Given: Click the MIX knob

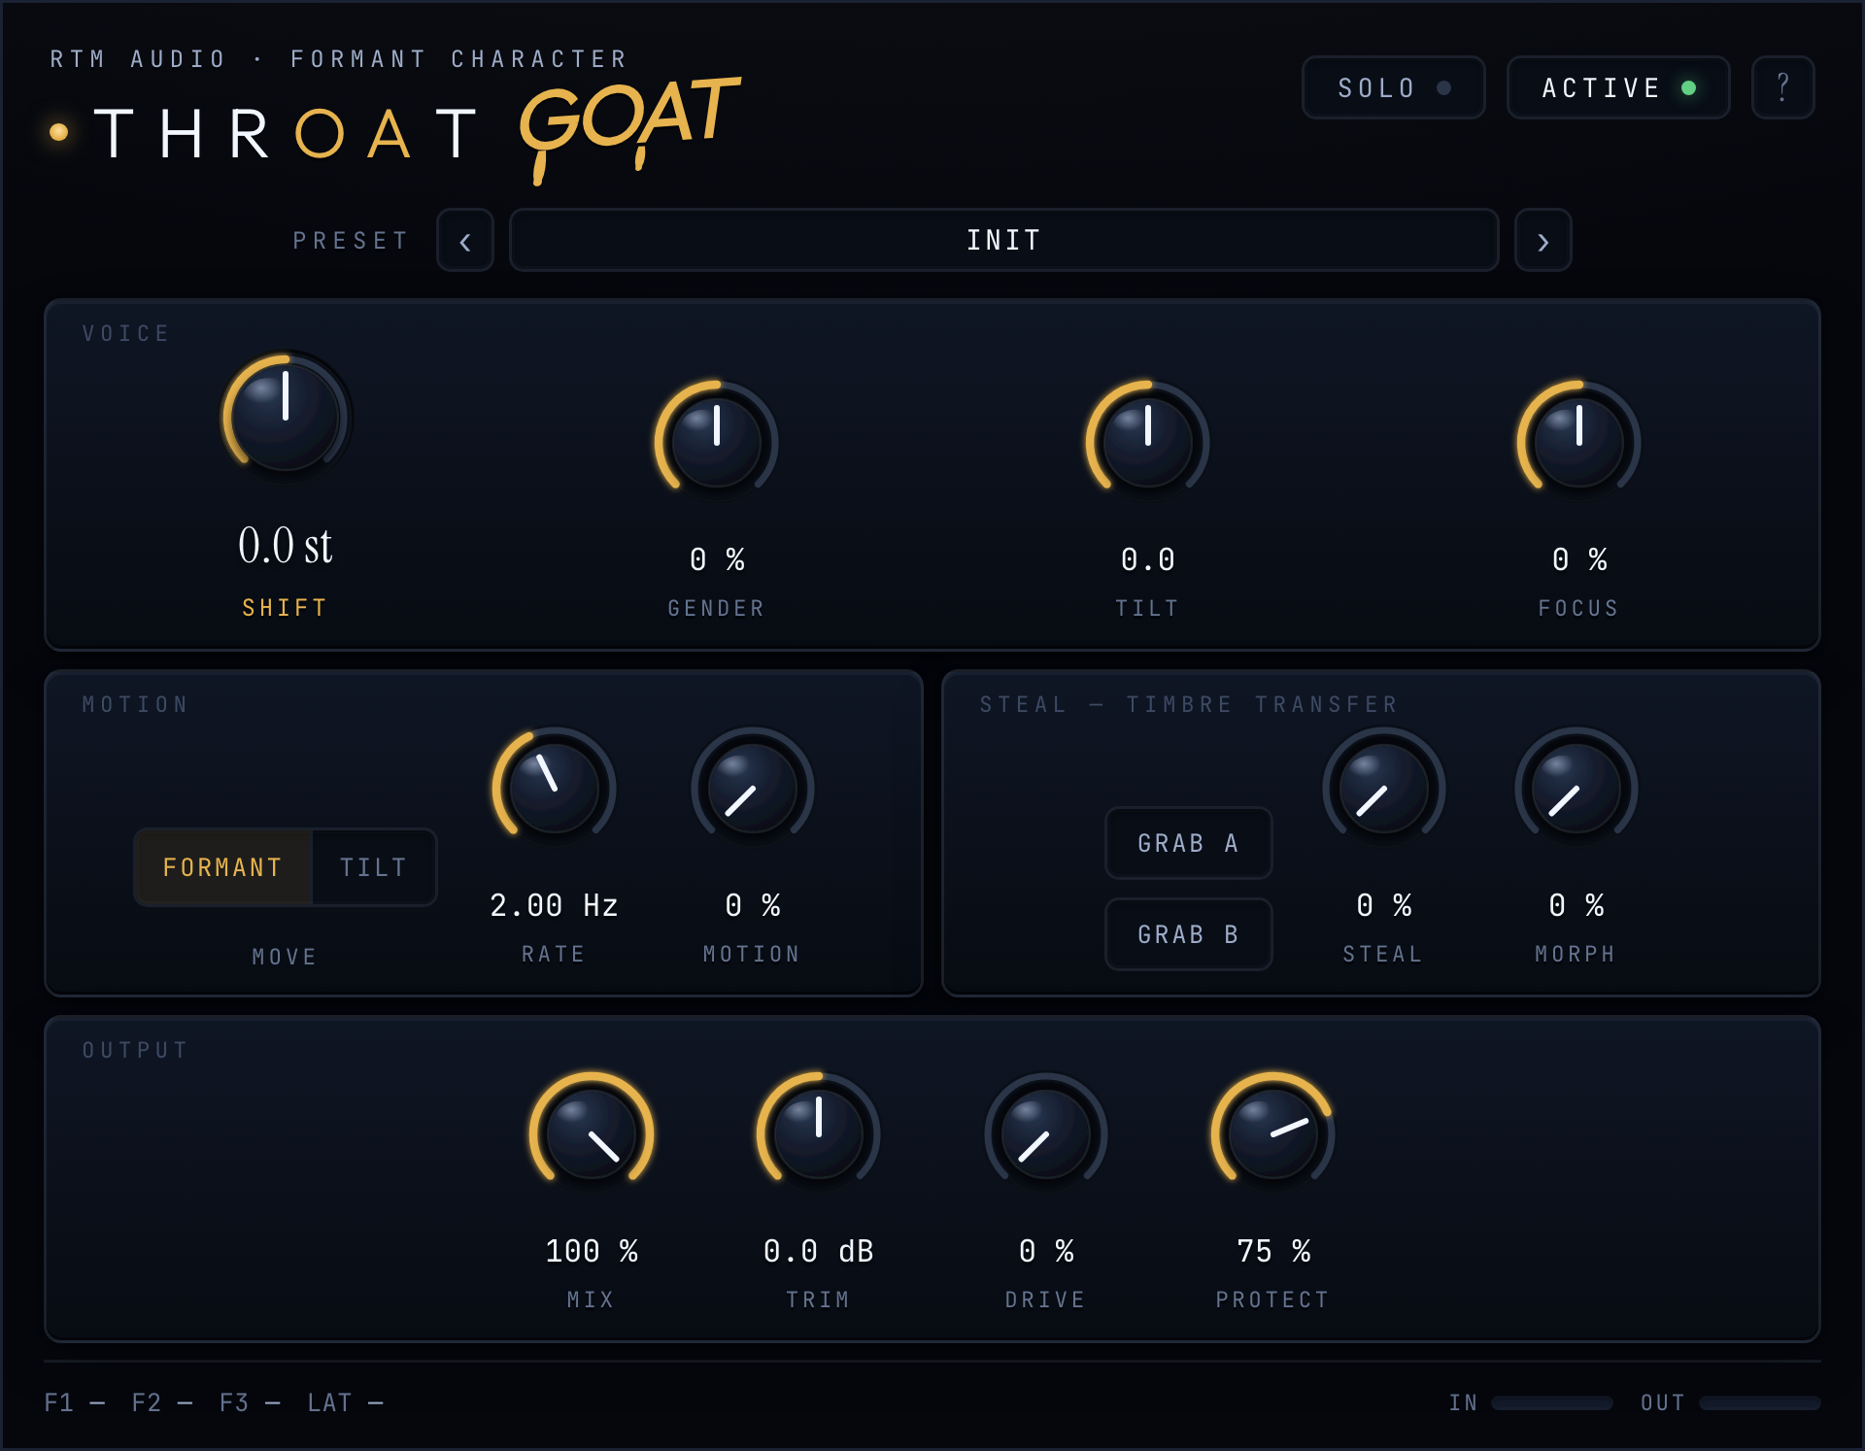Looking at the screenshot, I should (591, 1133).
